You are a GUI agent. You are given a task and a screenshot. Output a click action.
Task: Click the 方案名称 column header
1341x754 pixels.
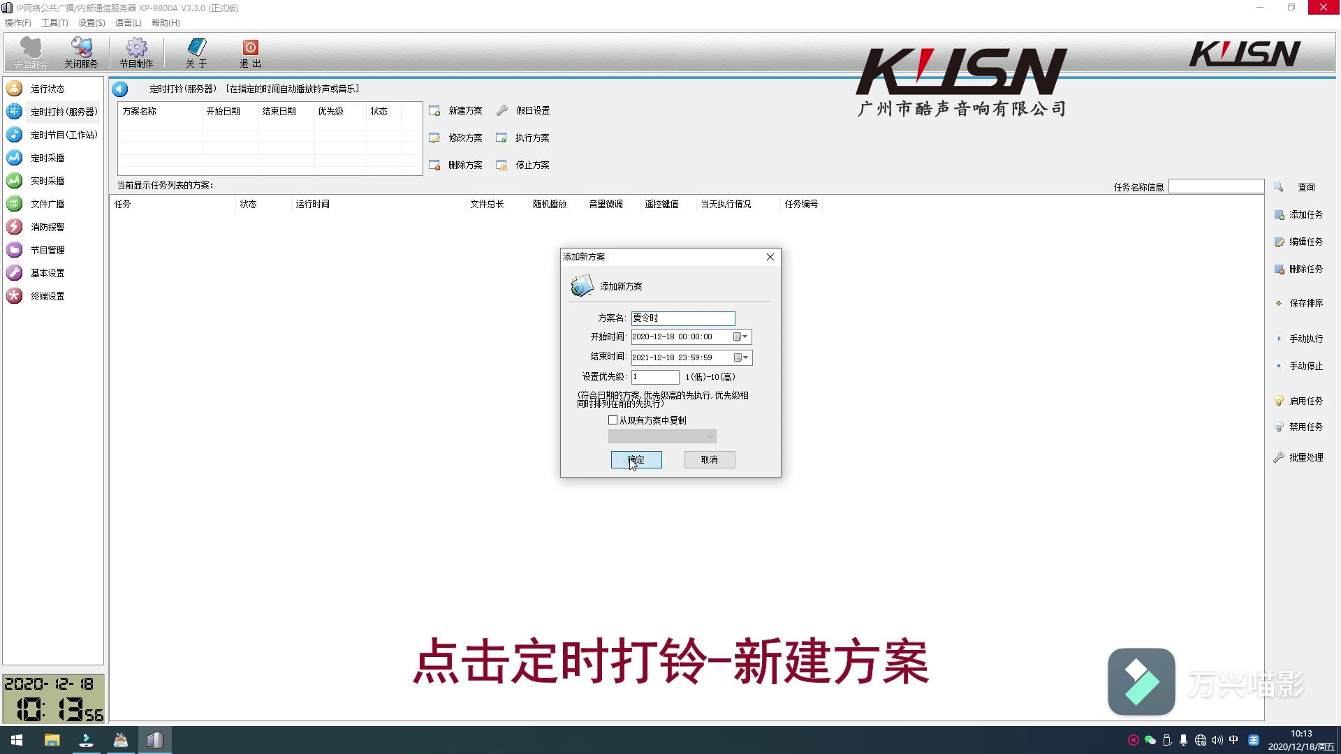[161, 111]
